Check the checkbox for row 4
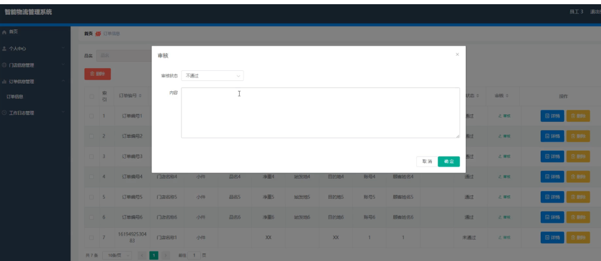Image resolution: width=601 pixels, height=261 pixels. click(92, 176)
